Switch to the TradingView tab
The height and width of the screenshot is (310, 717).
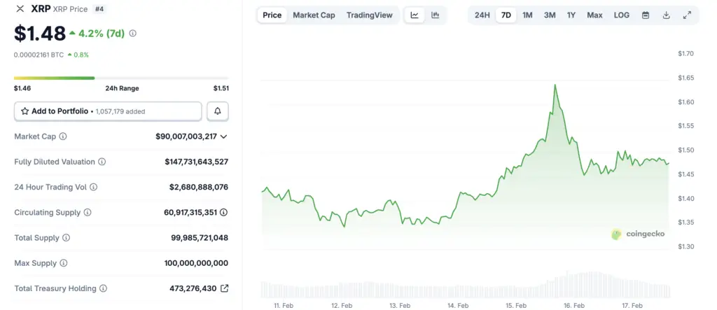[369, 15]
